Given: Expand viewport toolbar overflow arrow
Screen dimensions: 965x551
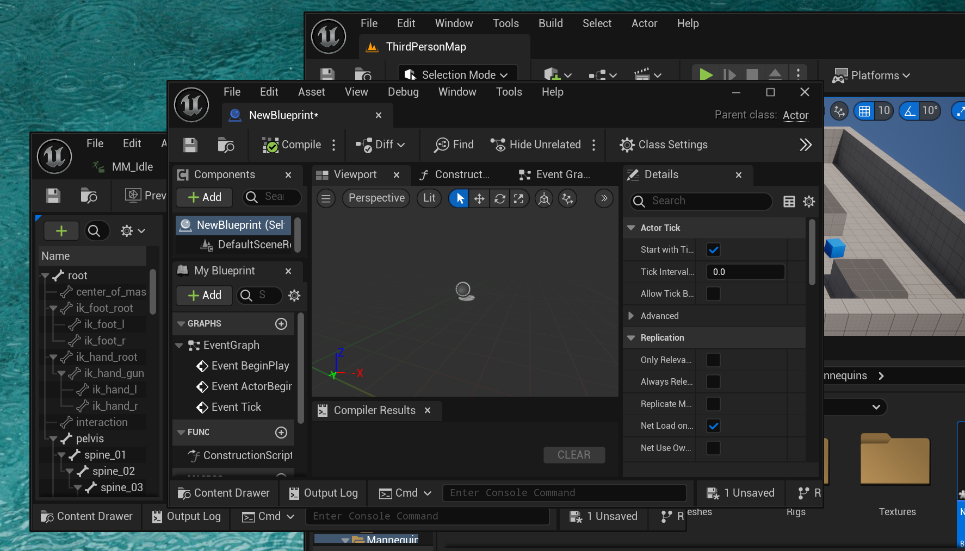Looking at the screenshot, I should click(x=604, y=198).
